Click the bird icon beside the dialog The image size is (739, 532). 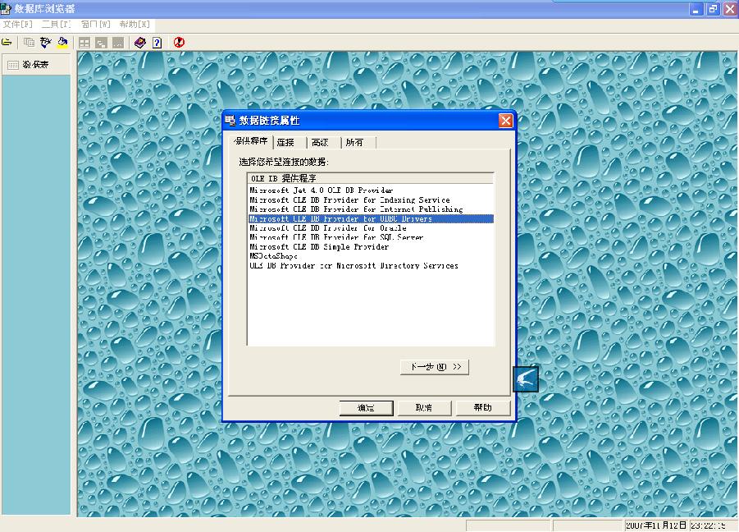[x=526, y=378]
